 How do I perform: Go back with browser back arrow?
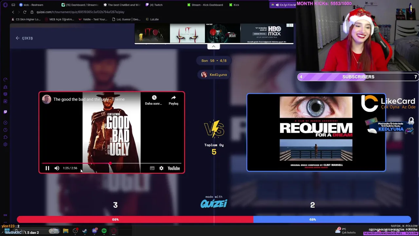[x=13, y=12]
